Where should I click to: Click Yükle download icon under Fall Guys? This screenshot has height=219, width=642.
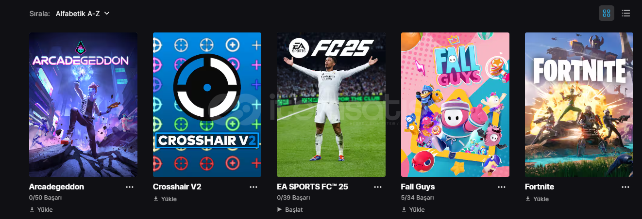pyautogui.click(x=404, y=210)
